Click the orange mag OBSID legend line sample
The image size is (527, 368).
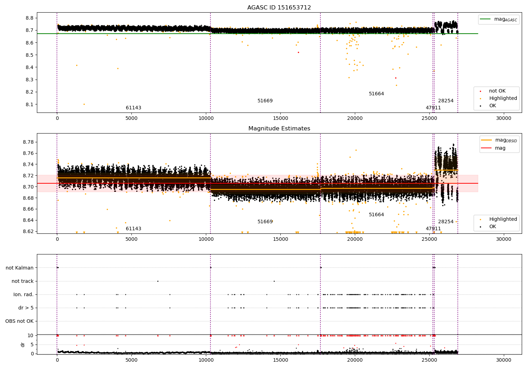pyautogui.click(x=487, y=140)
